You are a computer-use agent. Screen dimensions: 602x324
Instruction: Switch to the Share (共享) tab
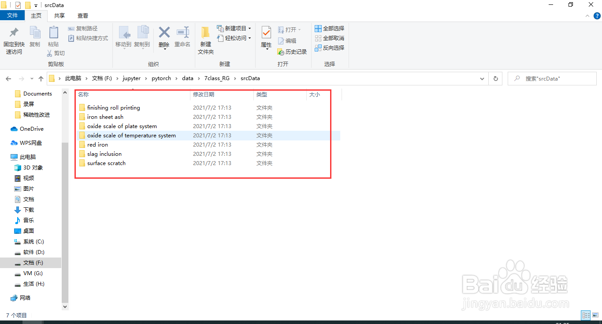(x=59, y=15)
